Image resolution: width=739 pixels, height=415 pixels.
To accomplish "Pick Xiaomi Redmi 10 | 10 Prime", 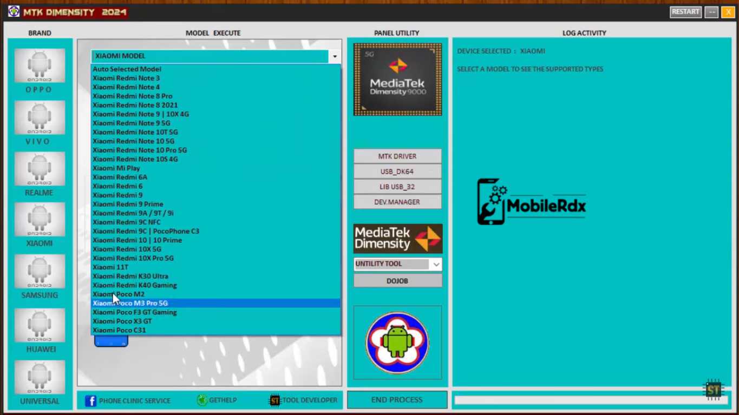I will (215, 240).
